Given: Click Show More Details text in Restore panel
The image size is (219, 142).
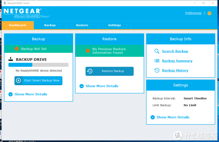Looking at the screenshot, I should tap(102, 86).
